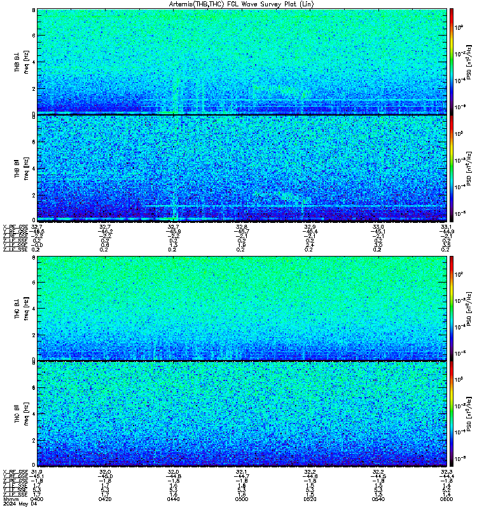477x508 pixels.
Task: Click the THB B⊥ PSD color bar
Action: pos(452,62)
